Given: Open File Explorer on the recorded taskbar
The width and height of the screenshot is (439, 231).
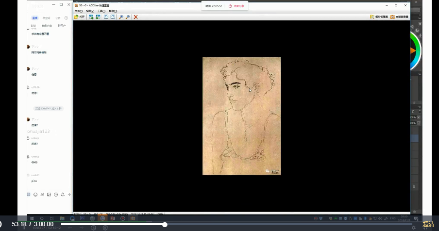Looking at the screenshot, I should pyautogui.click(x=62, y=218).
